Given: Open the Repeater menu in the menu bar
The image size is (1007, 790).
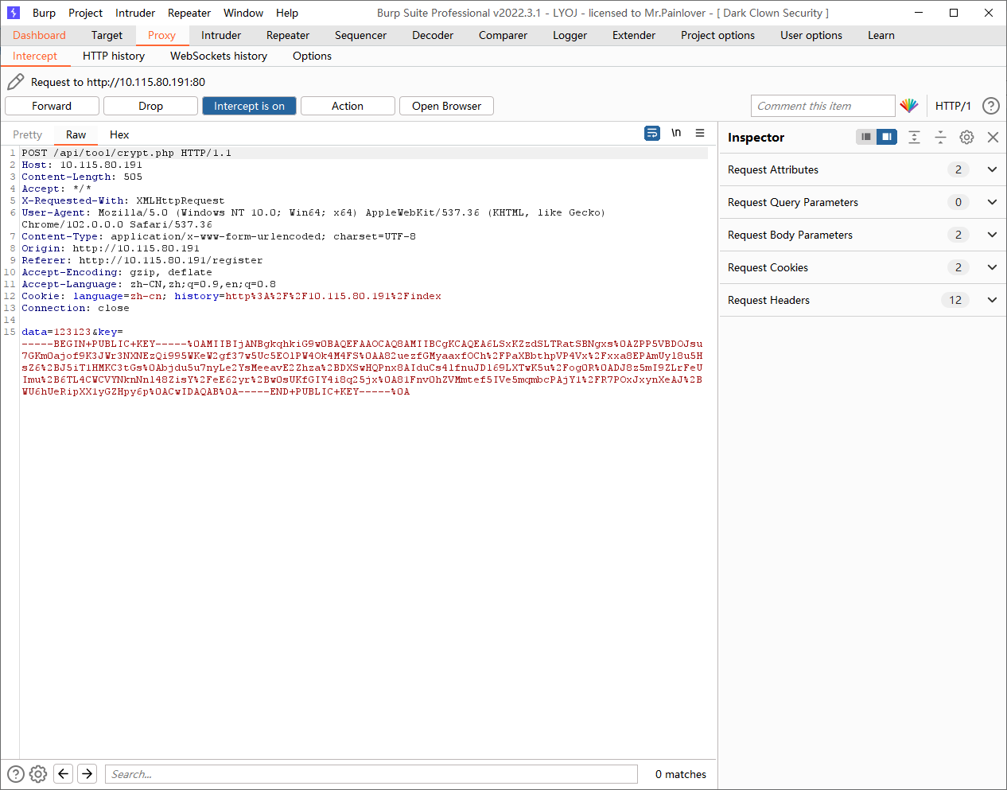Looking at the screenshot, I should pos(189,13).
